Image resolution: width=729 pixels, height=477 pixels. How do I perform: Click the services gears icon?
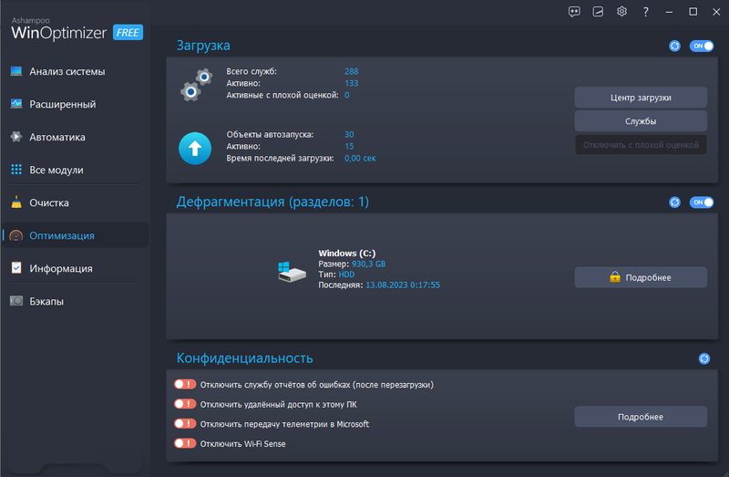[x=196, y=85]
